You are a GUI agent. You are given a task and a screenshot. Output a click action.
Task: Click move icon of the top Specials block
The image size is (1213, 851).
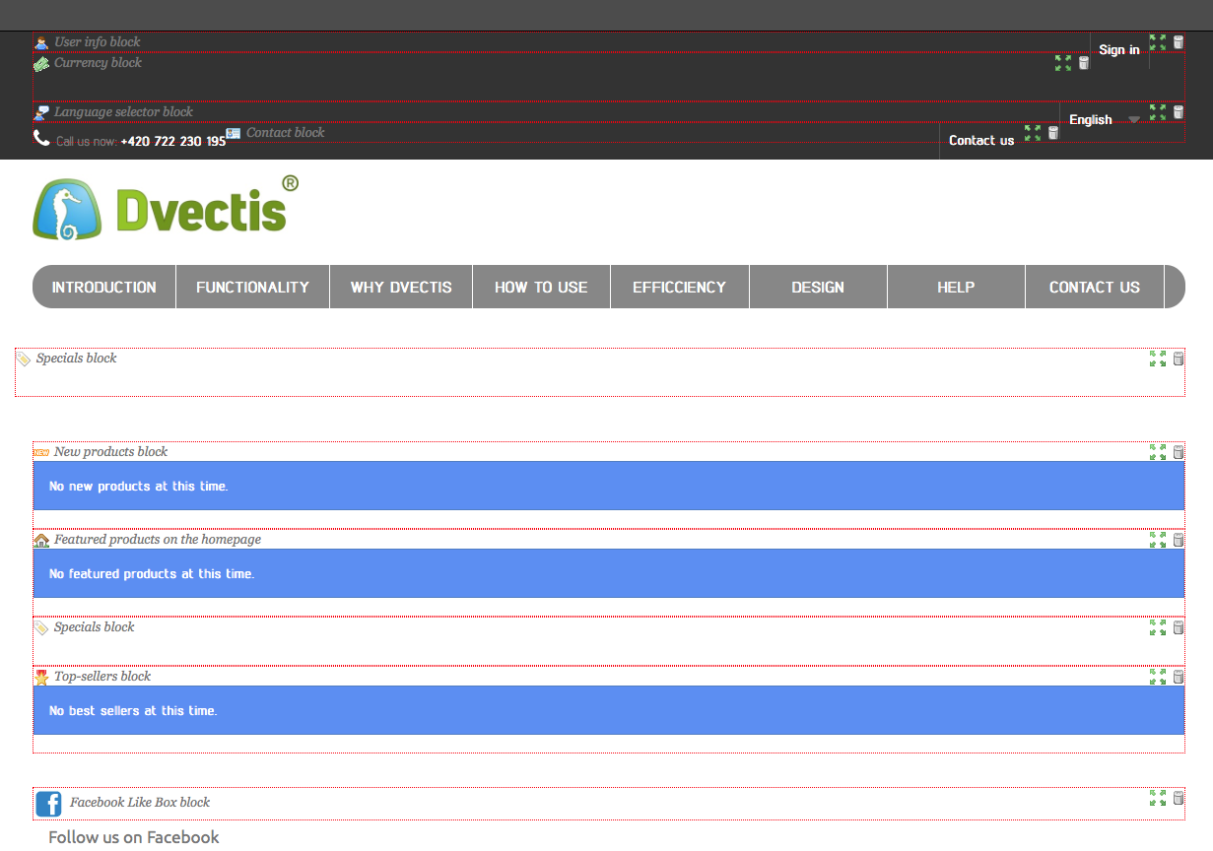click(x=1158, y=359)
